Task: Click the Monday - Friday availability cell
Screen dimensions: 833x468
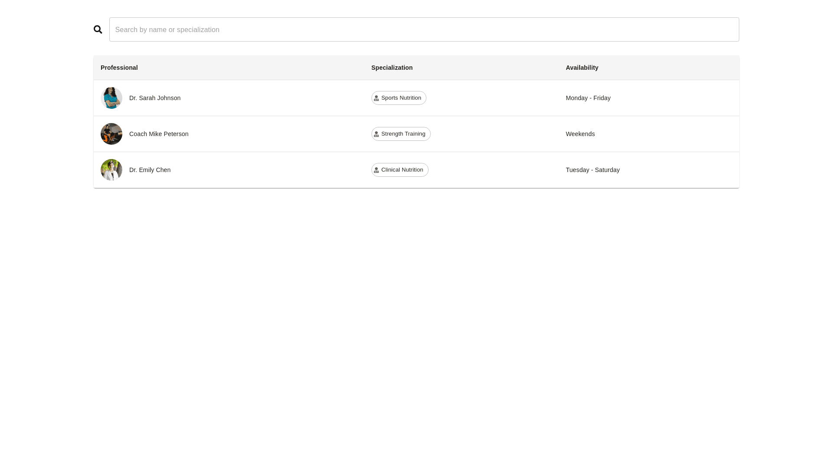Action: (588, 98)
